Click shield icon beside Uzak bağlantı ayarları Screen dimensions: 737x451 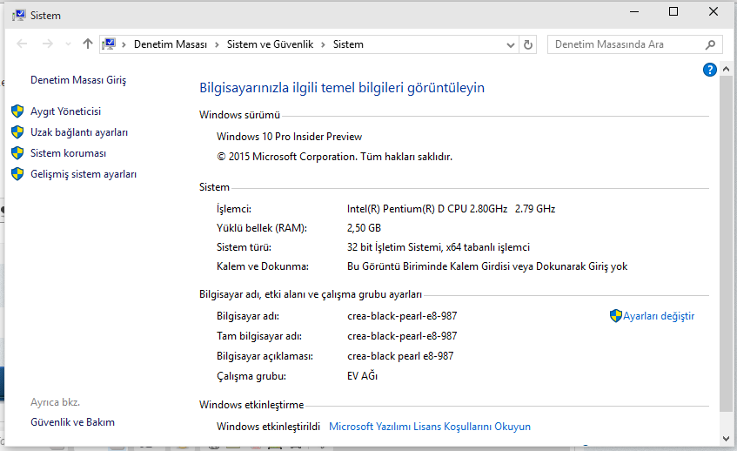click(17, 132)
